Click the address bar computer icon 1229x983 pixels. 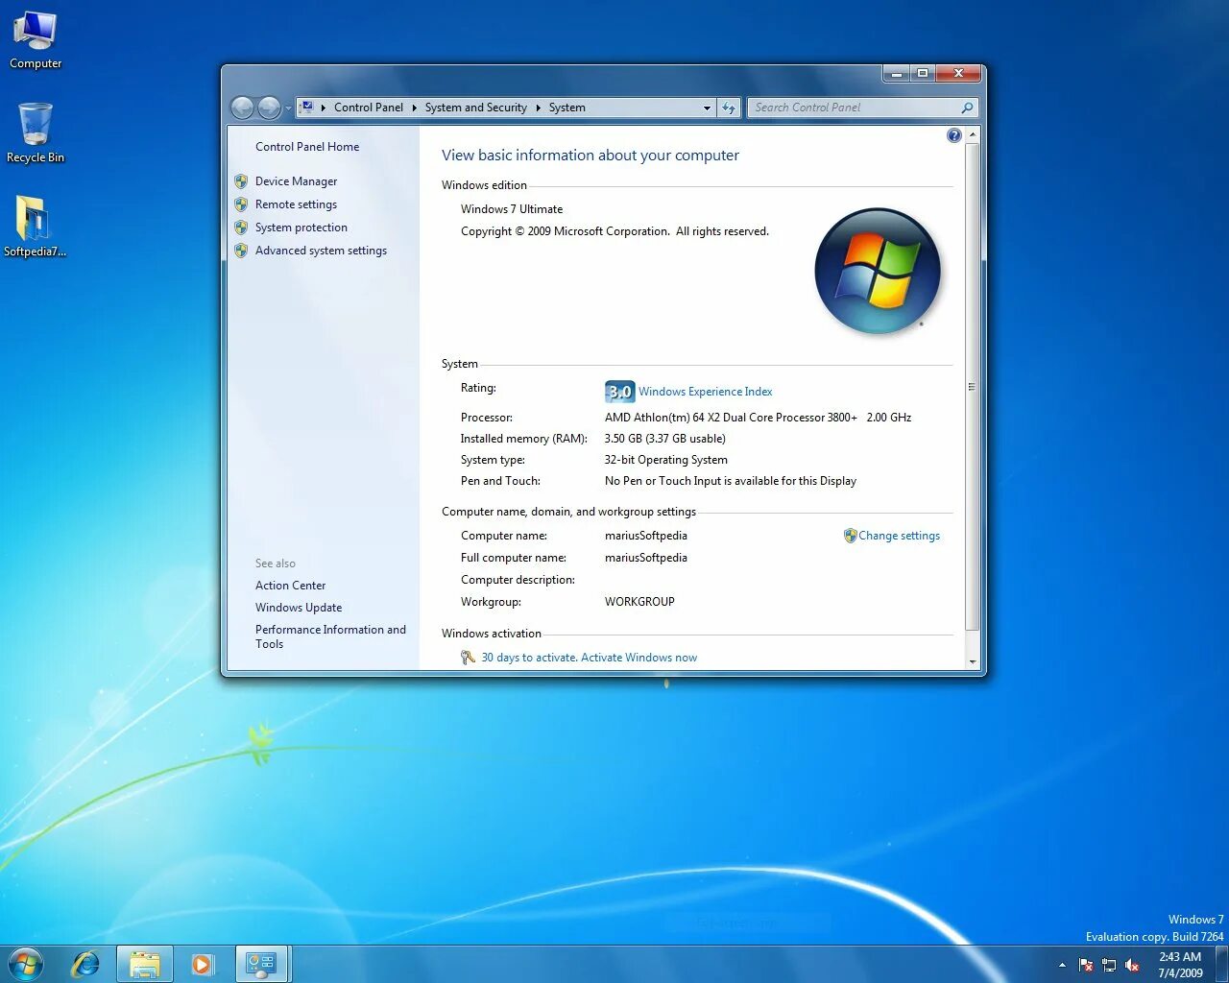[x=306, y=108]
